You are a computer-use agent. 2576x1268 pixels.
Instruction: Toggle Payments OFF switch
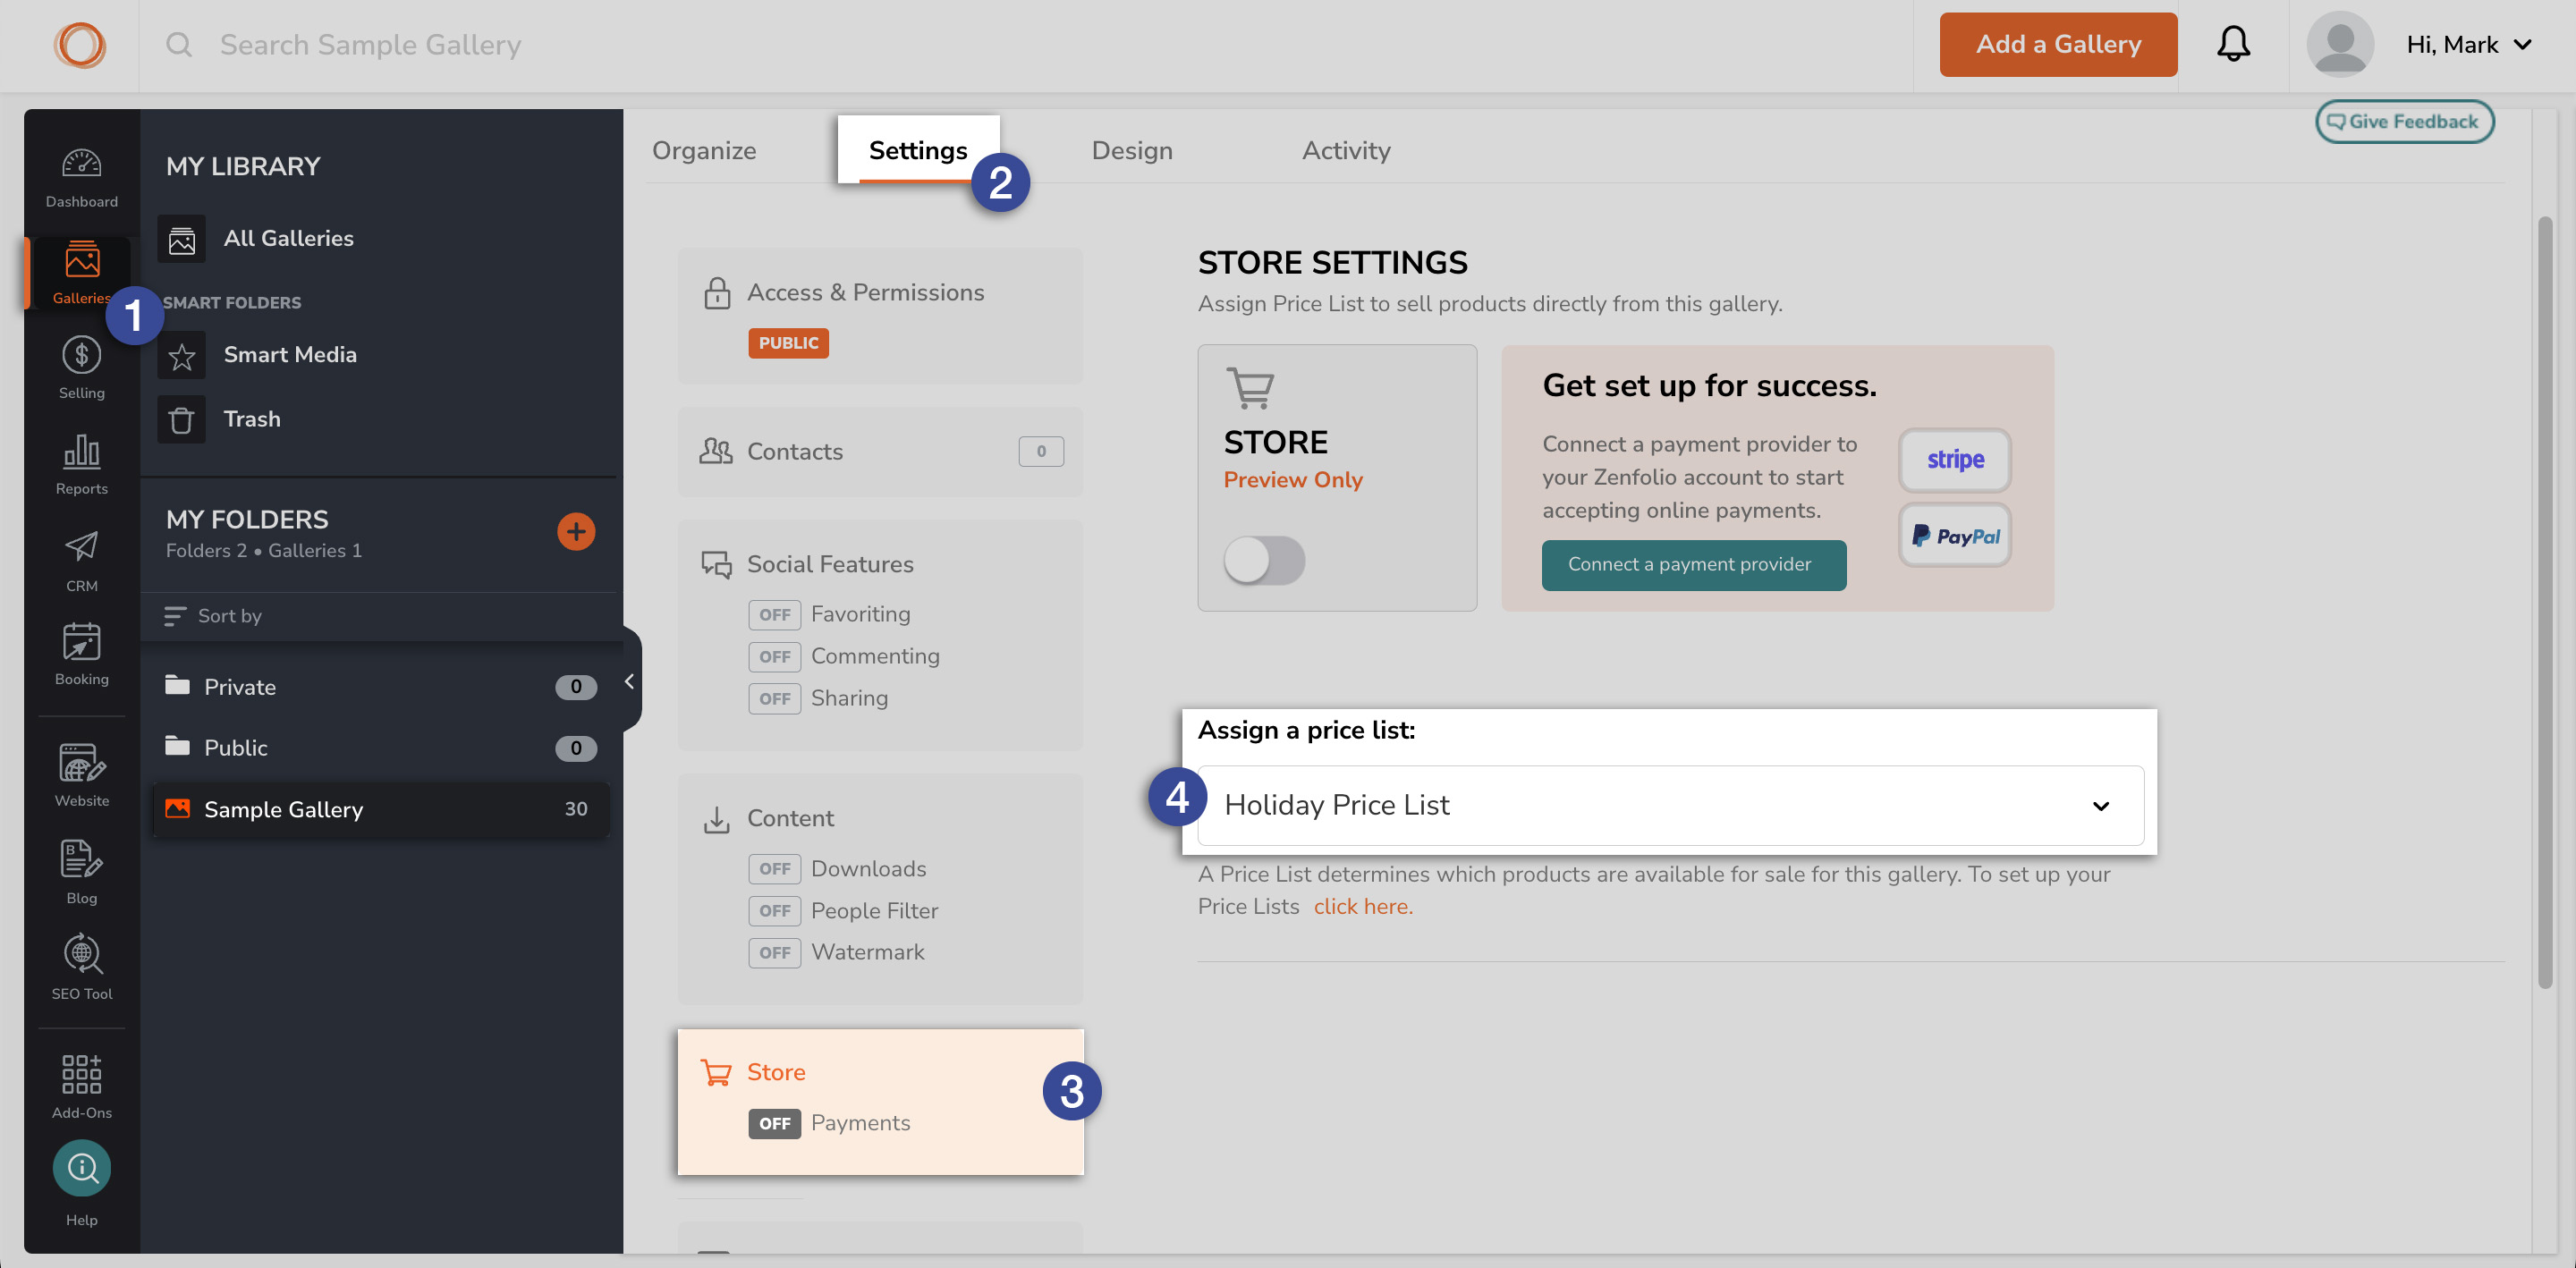pyautogui.click(x=774, y=1123)
